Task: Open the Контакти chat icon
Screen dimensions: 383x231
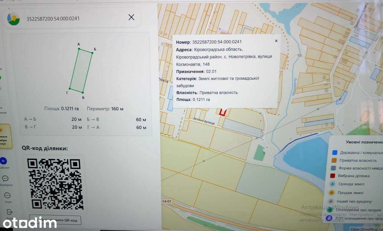Action: [5, 179]
